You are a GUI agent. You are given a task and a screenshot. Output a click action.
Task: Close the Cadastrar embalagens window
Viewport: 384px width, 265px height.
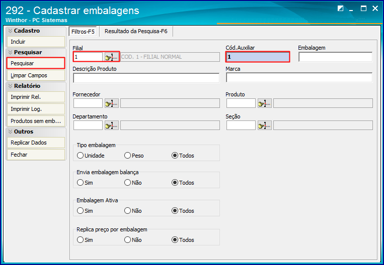click(375, 9)
